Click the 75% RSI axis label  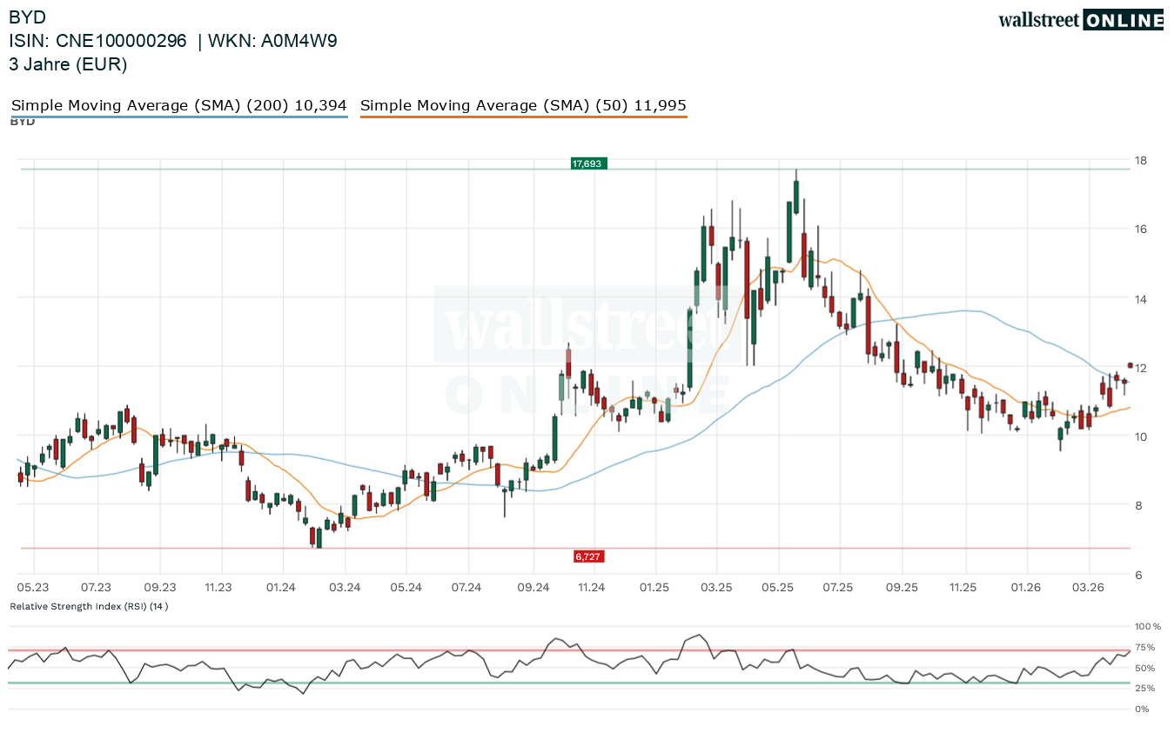pyautogui.click(x=1144, y=647)
